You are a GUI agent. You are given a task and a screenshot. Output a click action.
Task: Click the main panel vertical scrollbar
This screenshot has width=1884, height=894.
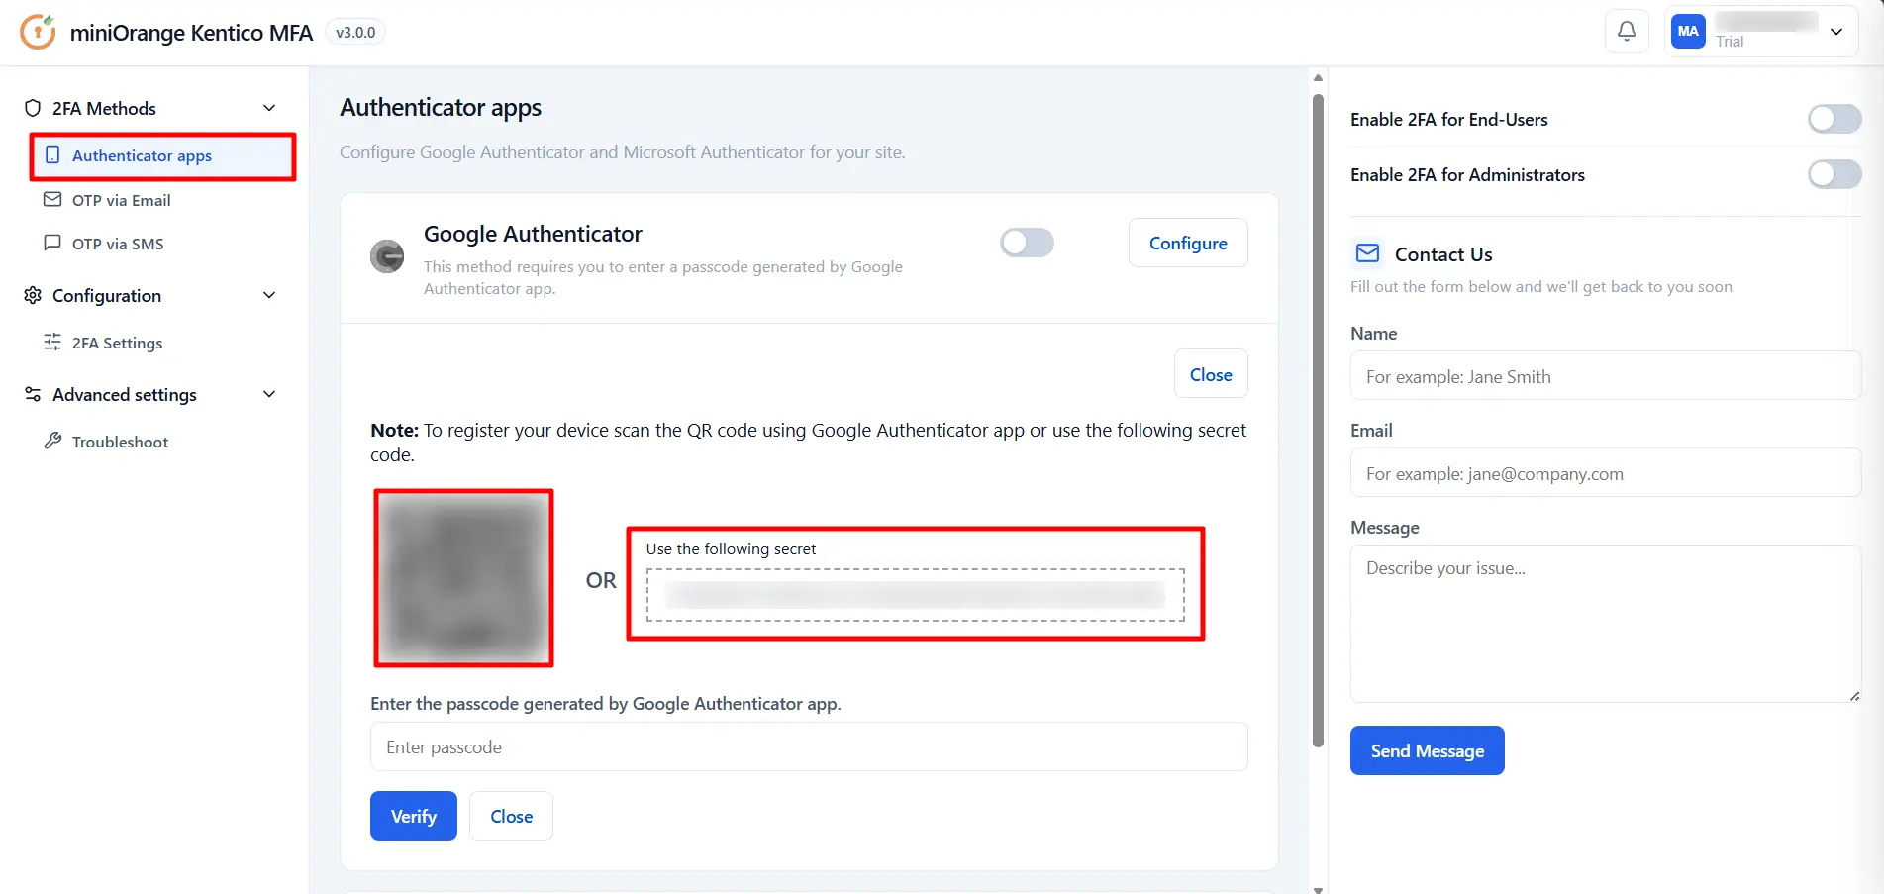point(1318,421)
